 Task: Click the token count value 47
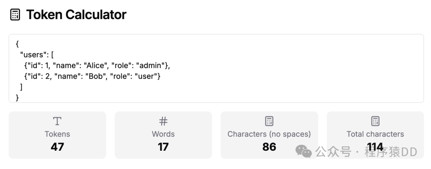point(57,147)
